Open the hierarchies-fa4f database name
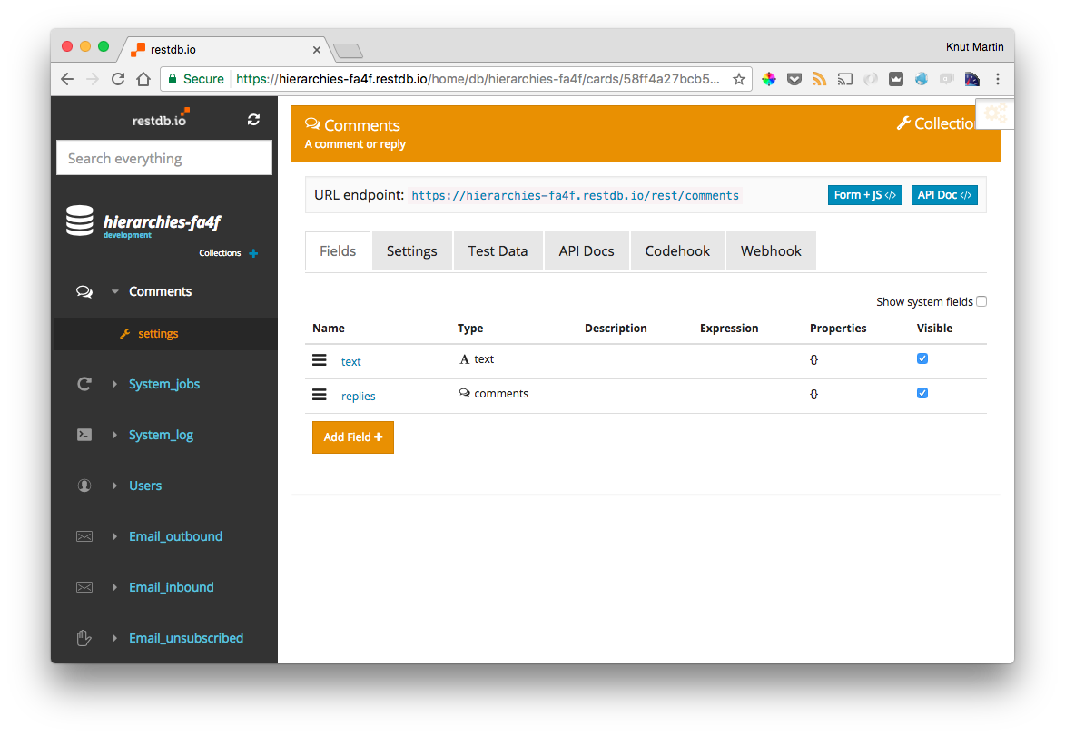Image resolution: width=1065 pixels, height=736 pixels. point(162,222)
